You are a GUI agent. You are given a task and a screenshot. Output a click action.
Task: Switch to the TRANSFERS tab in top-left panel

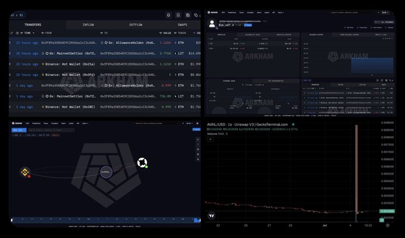click(x=33, y=25)
